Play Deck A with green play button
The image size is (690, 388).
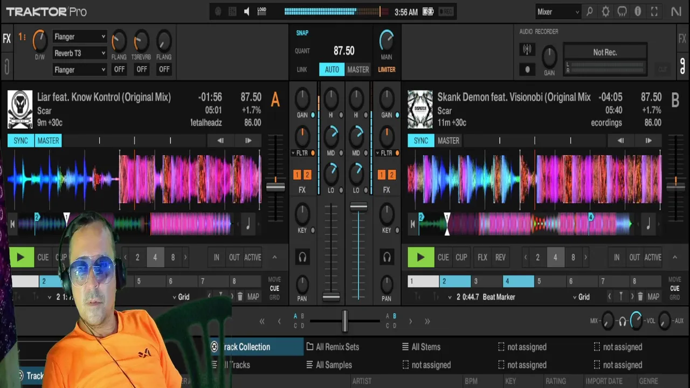[21, 257]
